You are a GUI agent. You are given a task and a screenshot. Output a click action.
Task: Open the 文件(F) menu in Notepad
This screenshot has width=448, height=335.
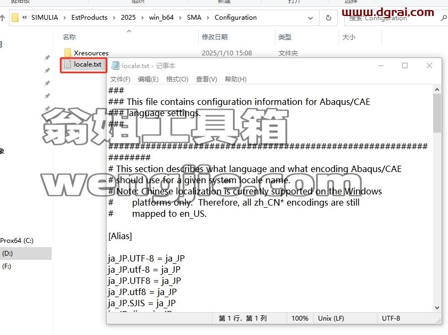pyautogui.click(x=120, y=79)
